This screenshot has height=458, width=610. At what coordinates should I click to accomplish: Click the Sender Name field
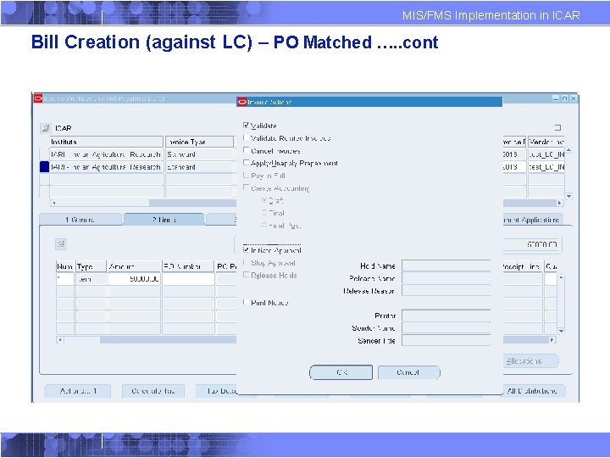pos(446,328)
